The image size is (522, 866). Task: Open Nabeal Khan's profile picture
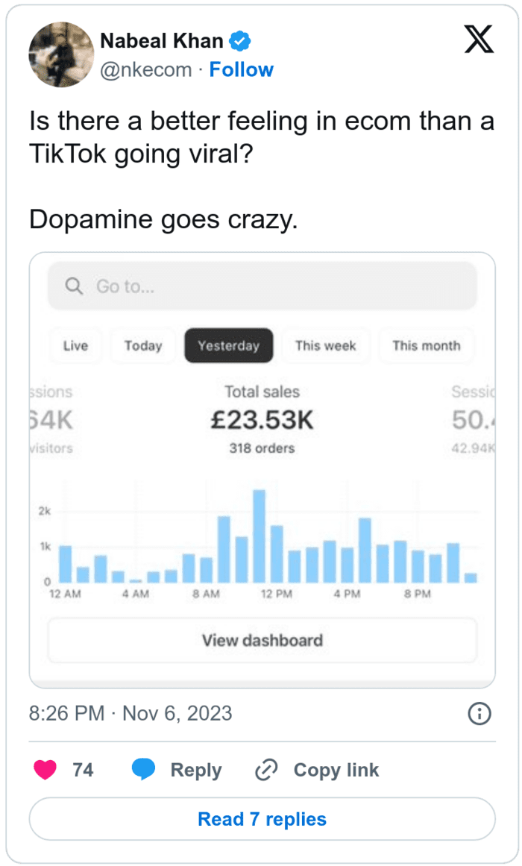60,55
